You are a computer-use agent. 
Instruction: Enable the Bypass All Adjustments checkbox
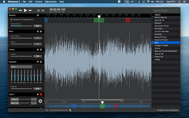12,20
